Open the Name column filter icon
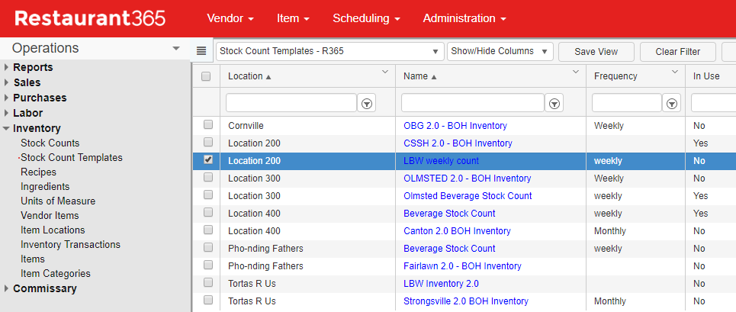736x312 pixels. (554, 103)
